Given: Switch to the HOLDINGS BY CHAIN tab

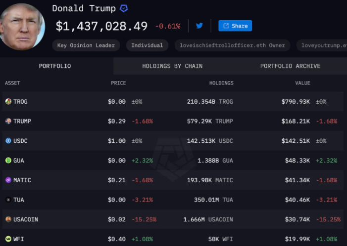Looking at the screenshot, I should click(172, 66).
